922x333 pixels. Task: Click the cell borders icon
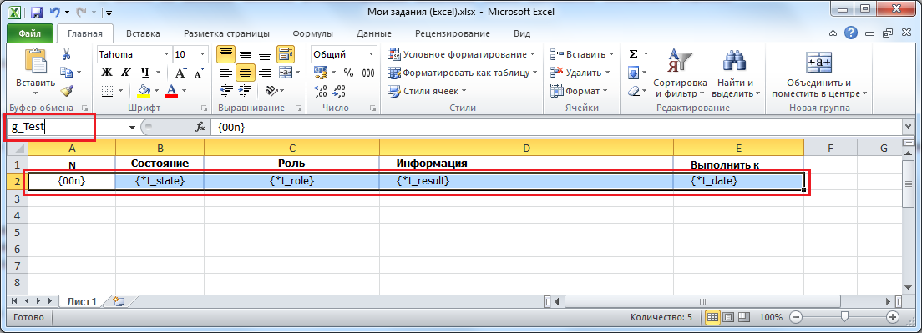coord(107,91)
